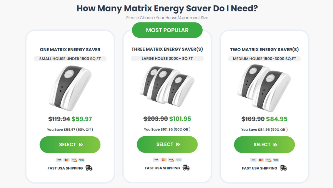Select the Two Matrix Energy Saver(s) package
This screenshot has width=333, height=188.
[x=264, y=144]
